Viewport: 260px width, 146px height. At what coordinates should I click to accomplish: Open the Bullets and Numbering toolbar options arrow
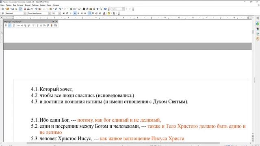[53, 21]
